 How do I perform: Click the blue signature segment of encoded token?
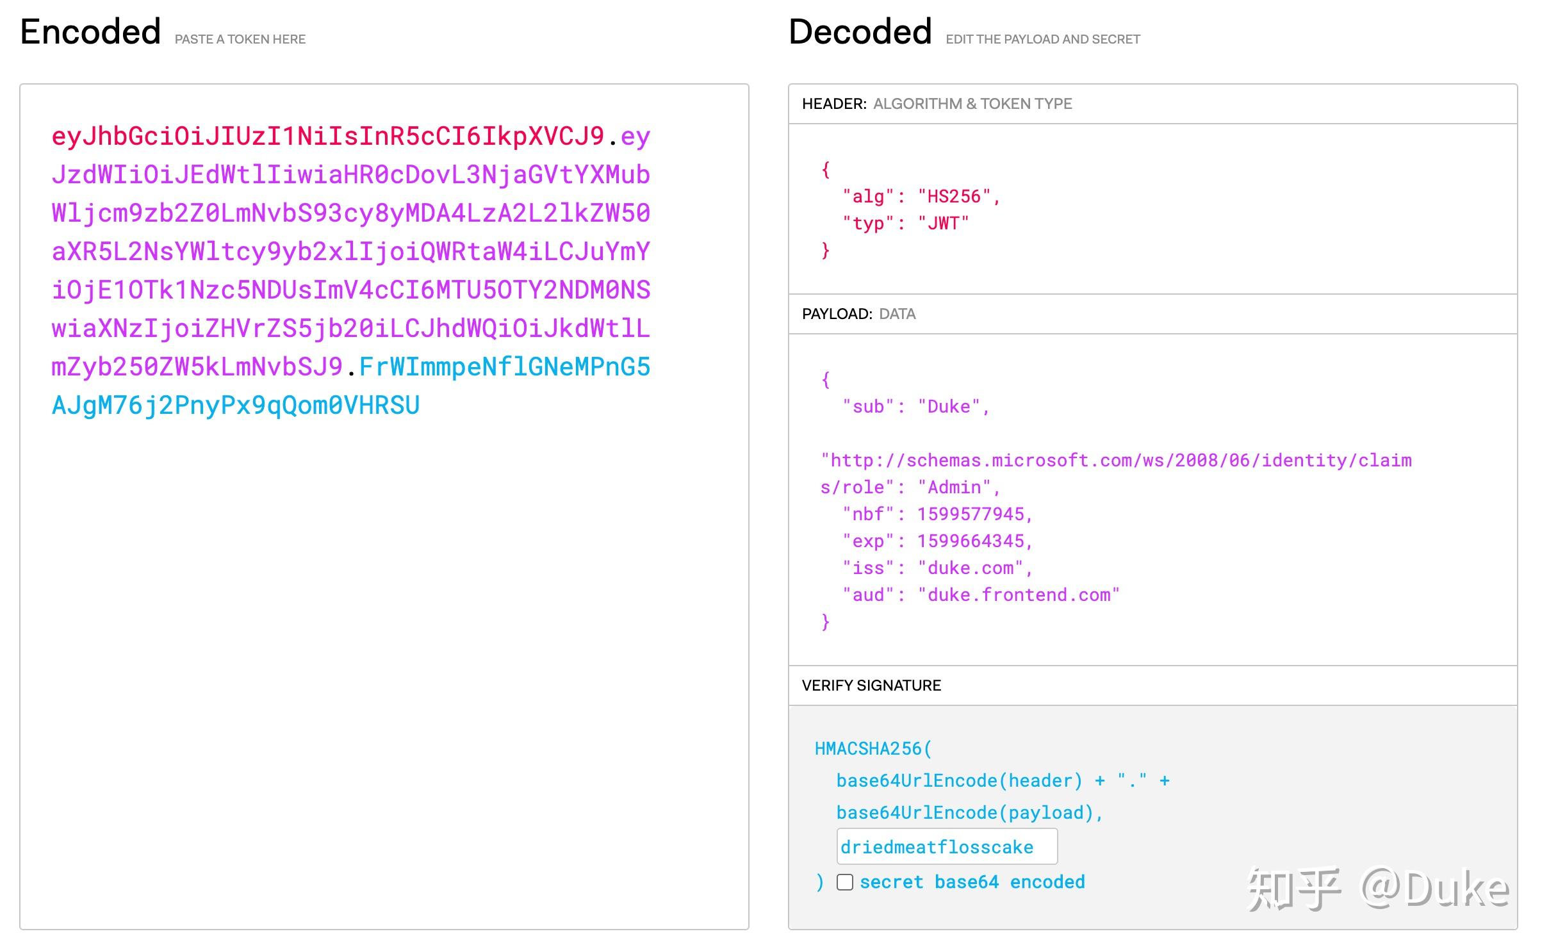tap(235, 406)
